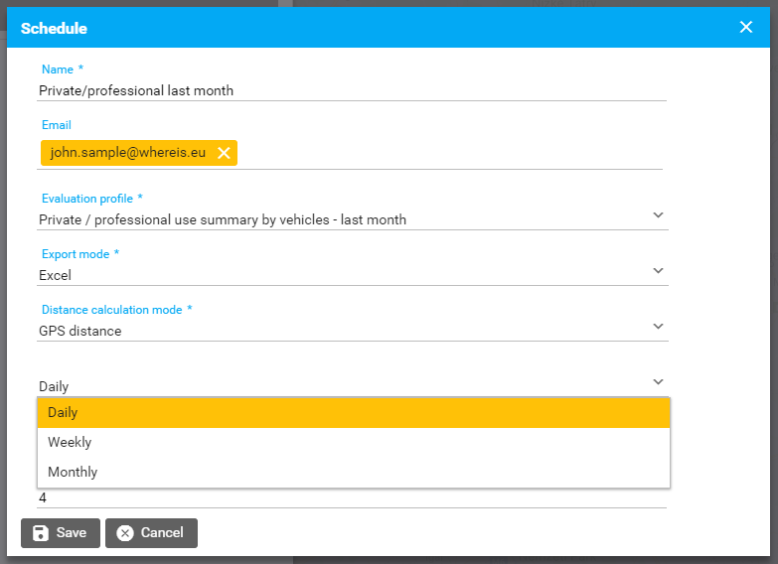Click the Excel export mode value
Image resolution: width=778 pixels, height=564 pixels.
56,275
